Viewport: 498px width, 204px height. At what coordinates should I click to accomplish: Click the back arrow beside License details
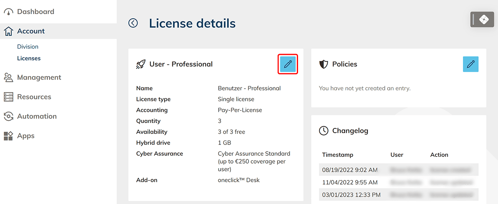coord(133,23)
